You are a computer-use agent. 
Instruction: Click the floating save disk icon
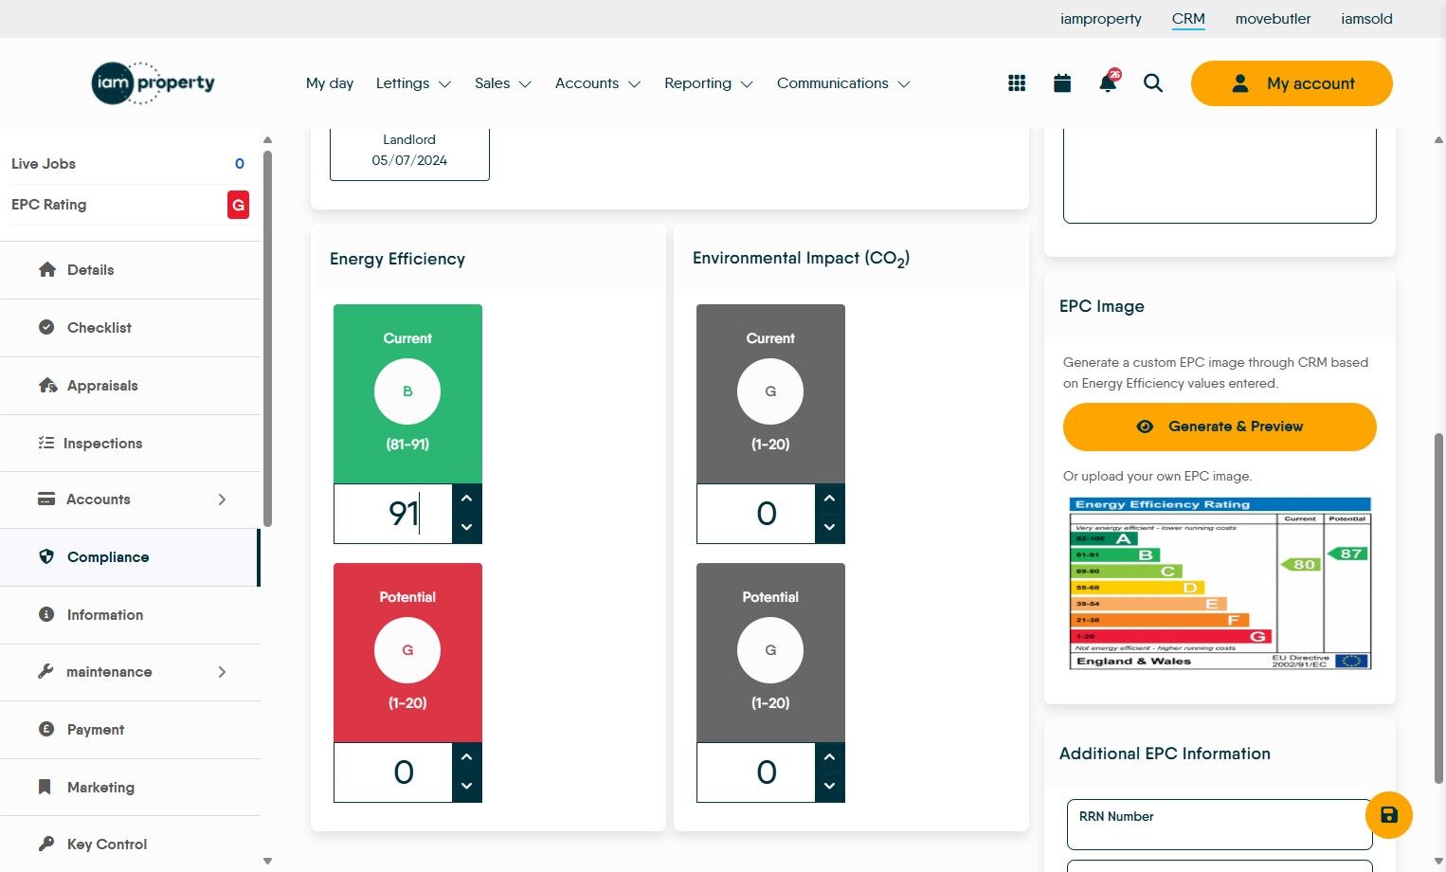1389,815
